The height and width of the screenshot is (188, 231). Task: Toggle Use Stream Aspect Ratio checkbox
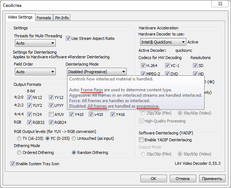pyautogui.click(x=68, y=38)
